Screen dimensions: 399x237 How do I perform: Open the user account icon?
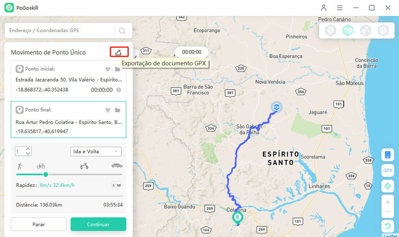click(324, 8)
